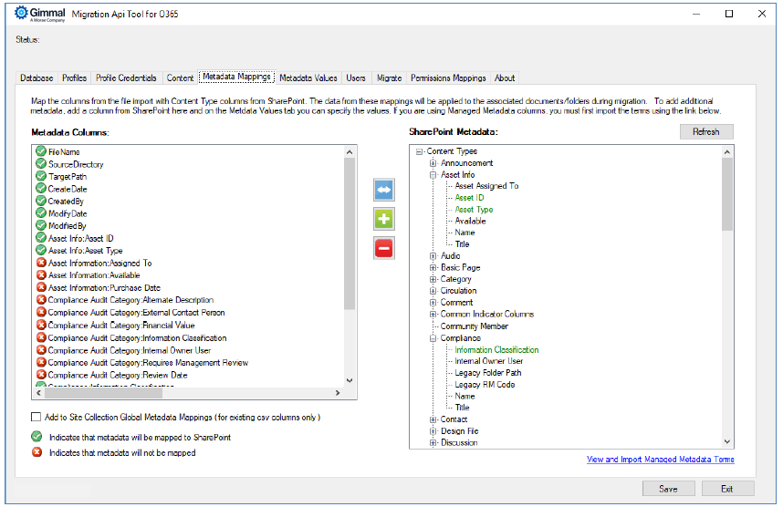Click the Save button
Screen dimensions: 783x507
(668, 489)
